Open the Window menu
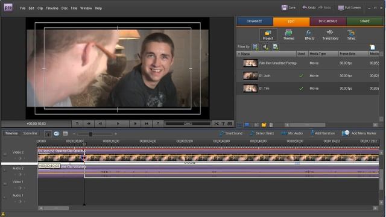The image size is (386, 217). pos(86,8)
